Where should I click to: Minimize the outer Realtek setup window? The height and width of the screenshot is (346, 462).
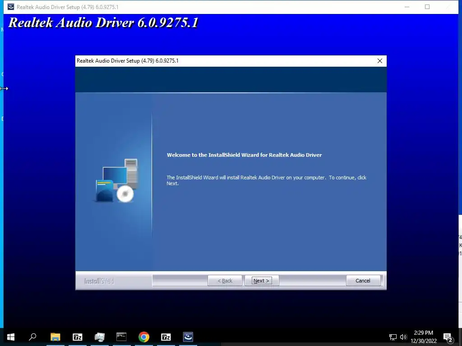[407, 7]
